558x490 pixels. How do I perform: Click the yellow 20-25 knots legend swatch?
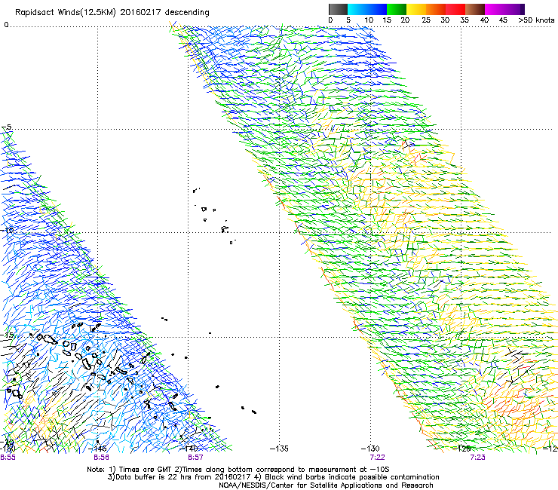pos(416,9)
